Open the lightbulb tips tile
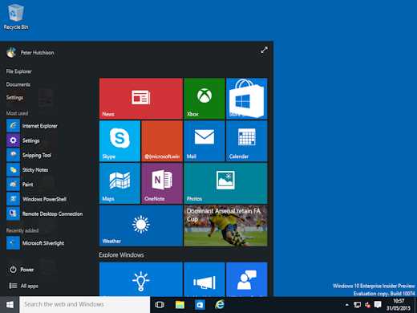Screen dimensions: 417x313 tap(141, 279)
